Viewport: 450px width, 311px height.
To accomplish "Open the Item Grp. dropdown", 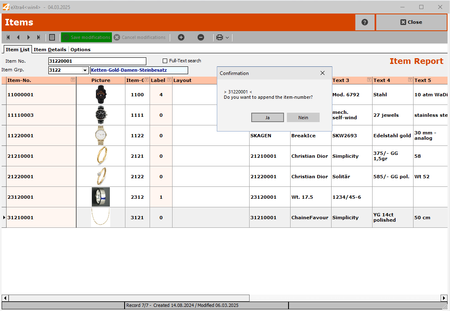I will [x=85, y=70].
